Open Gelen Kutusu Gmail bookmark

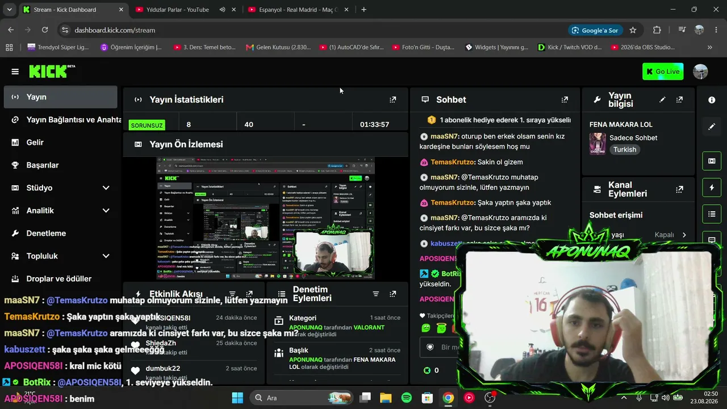(278, 48)
